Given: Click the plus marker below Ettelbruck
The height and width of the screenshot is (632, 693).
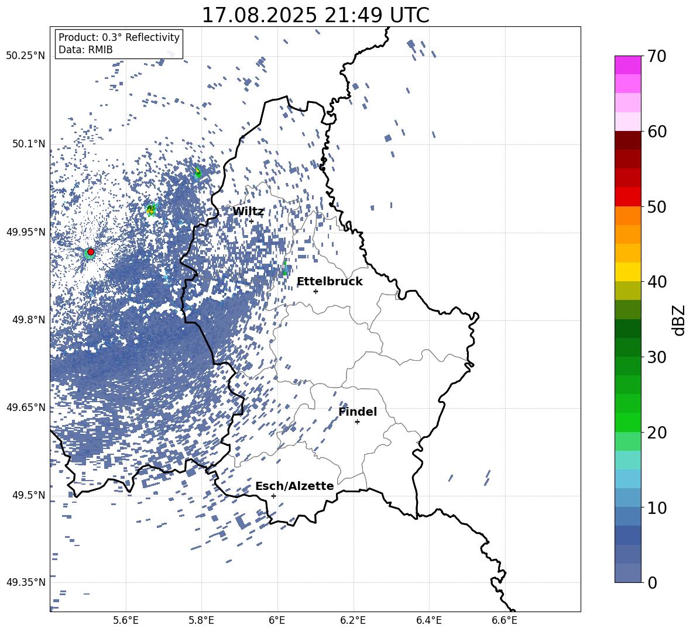Looking at the screenshot, I should [315, 291].
